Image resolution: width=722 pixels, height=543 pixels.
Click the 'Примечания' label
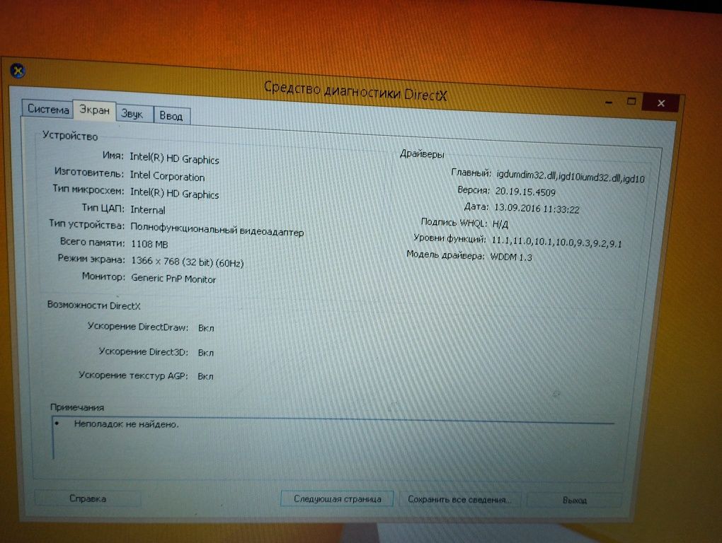coord(77,407)
